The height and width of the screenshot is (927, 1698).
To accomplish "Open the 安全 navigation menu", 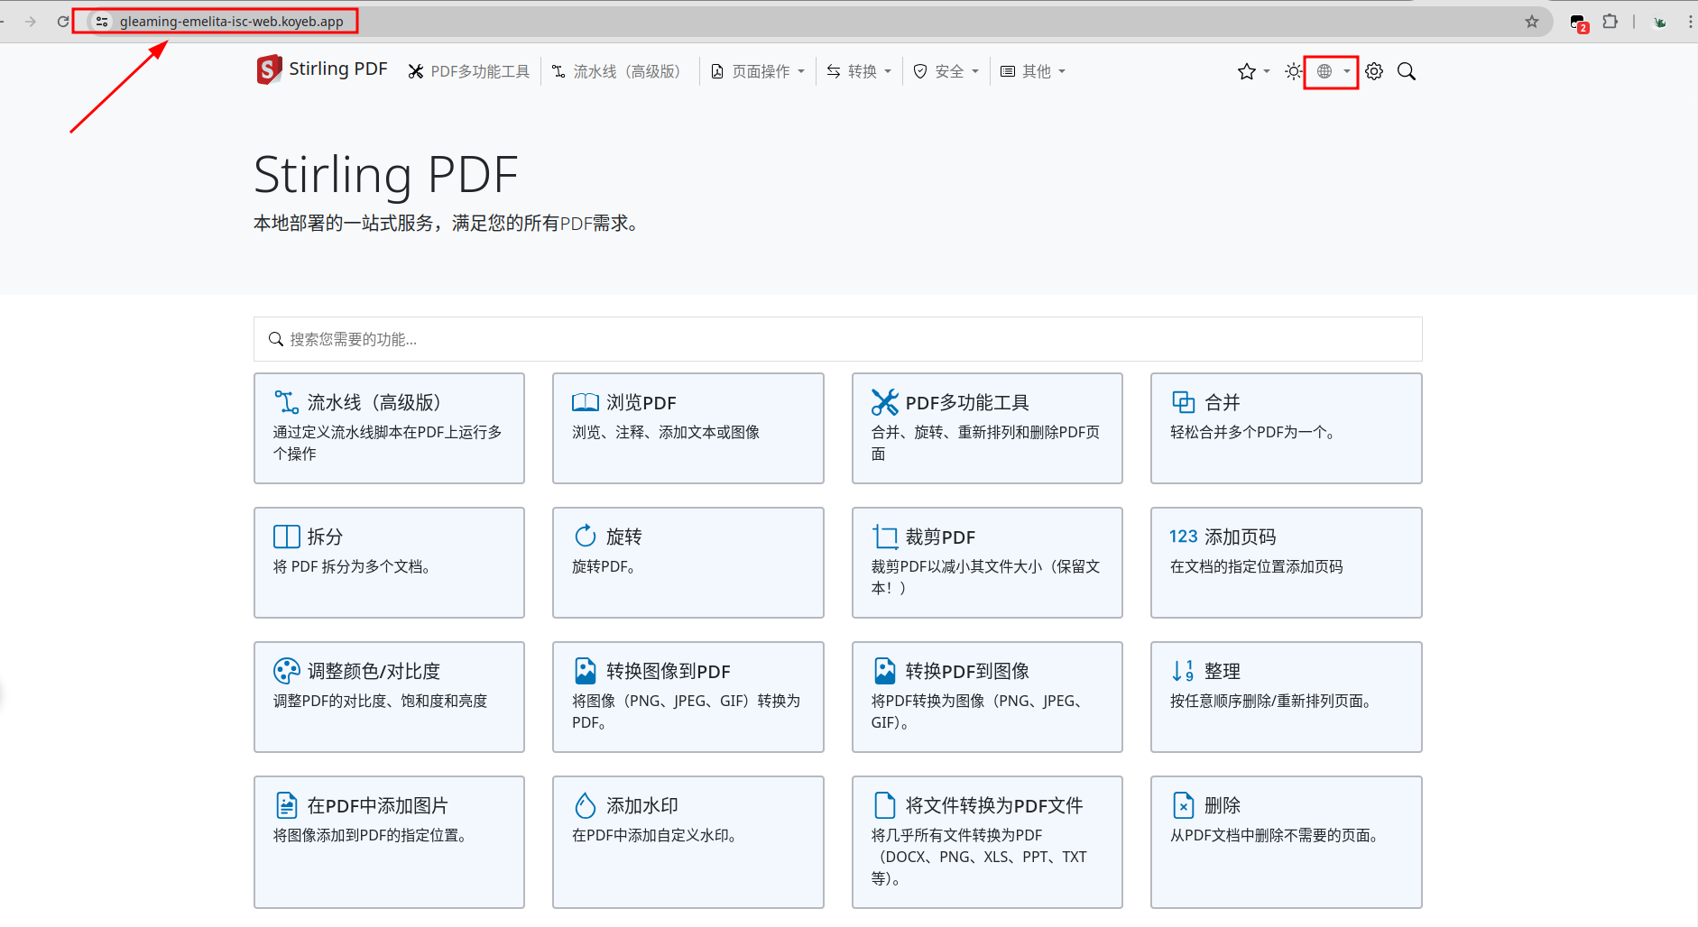I will coord(946,71).
